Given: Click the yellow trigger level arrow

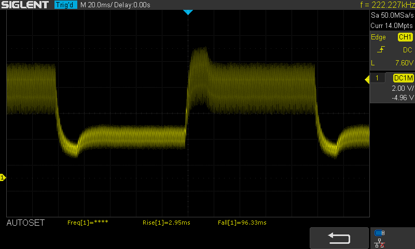Looking at the screenshot, I should coord(367,79).
